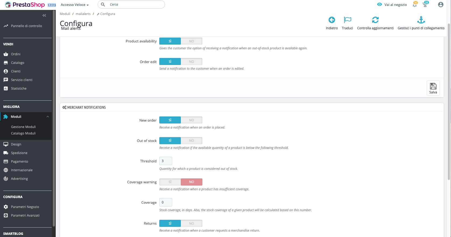Click the Controlla aggiornamenti refresh icon
The image size is (451, 237).
click(375, 20)
